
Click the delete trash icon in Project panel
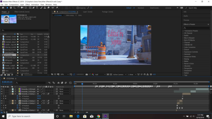pyautogui.click(x=22, y=75)
